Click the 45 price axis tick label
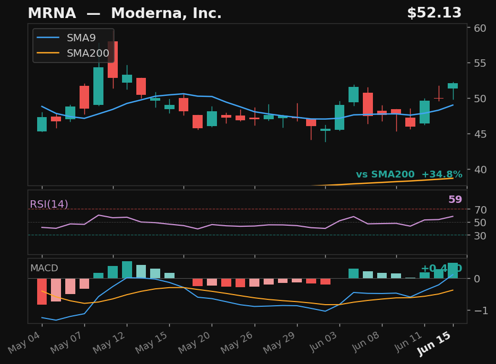The image size is (496, 364). point(480,134)
